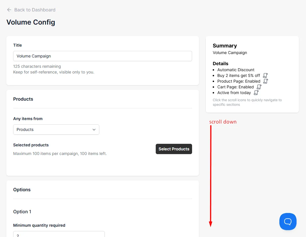Click the Minimum quantity required input box
This screenshot has width=306, height=237.
pyautogui.click(x=59, y=234)
